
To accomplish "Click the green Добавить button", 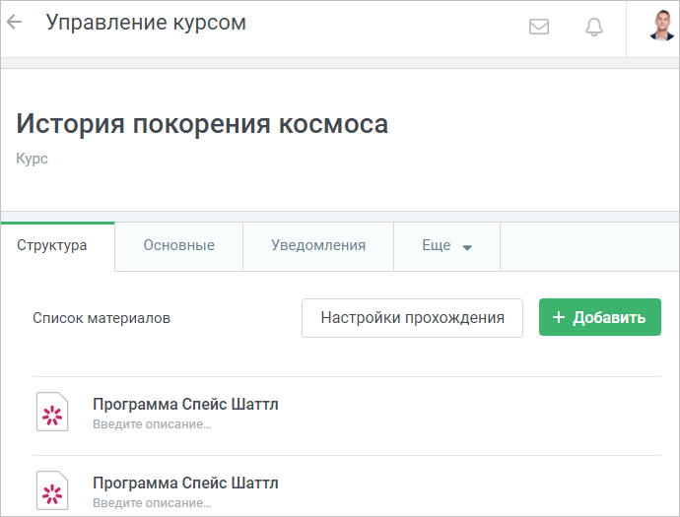I will (x=600, y=317).
